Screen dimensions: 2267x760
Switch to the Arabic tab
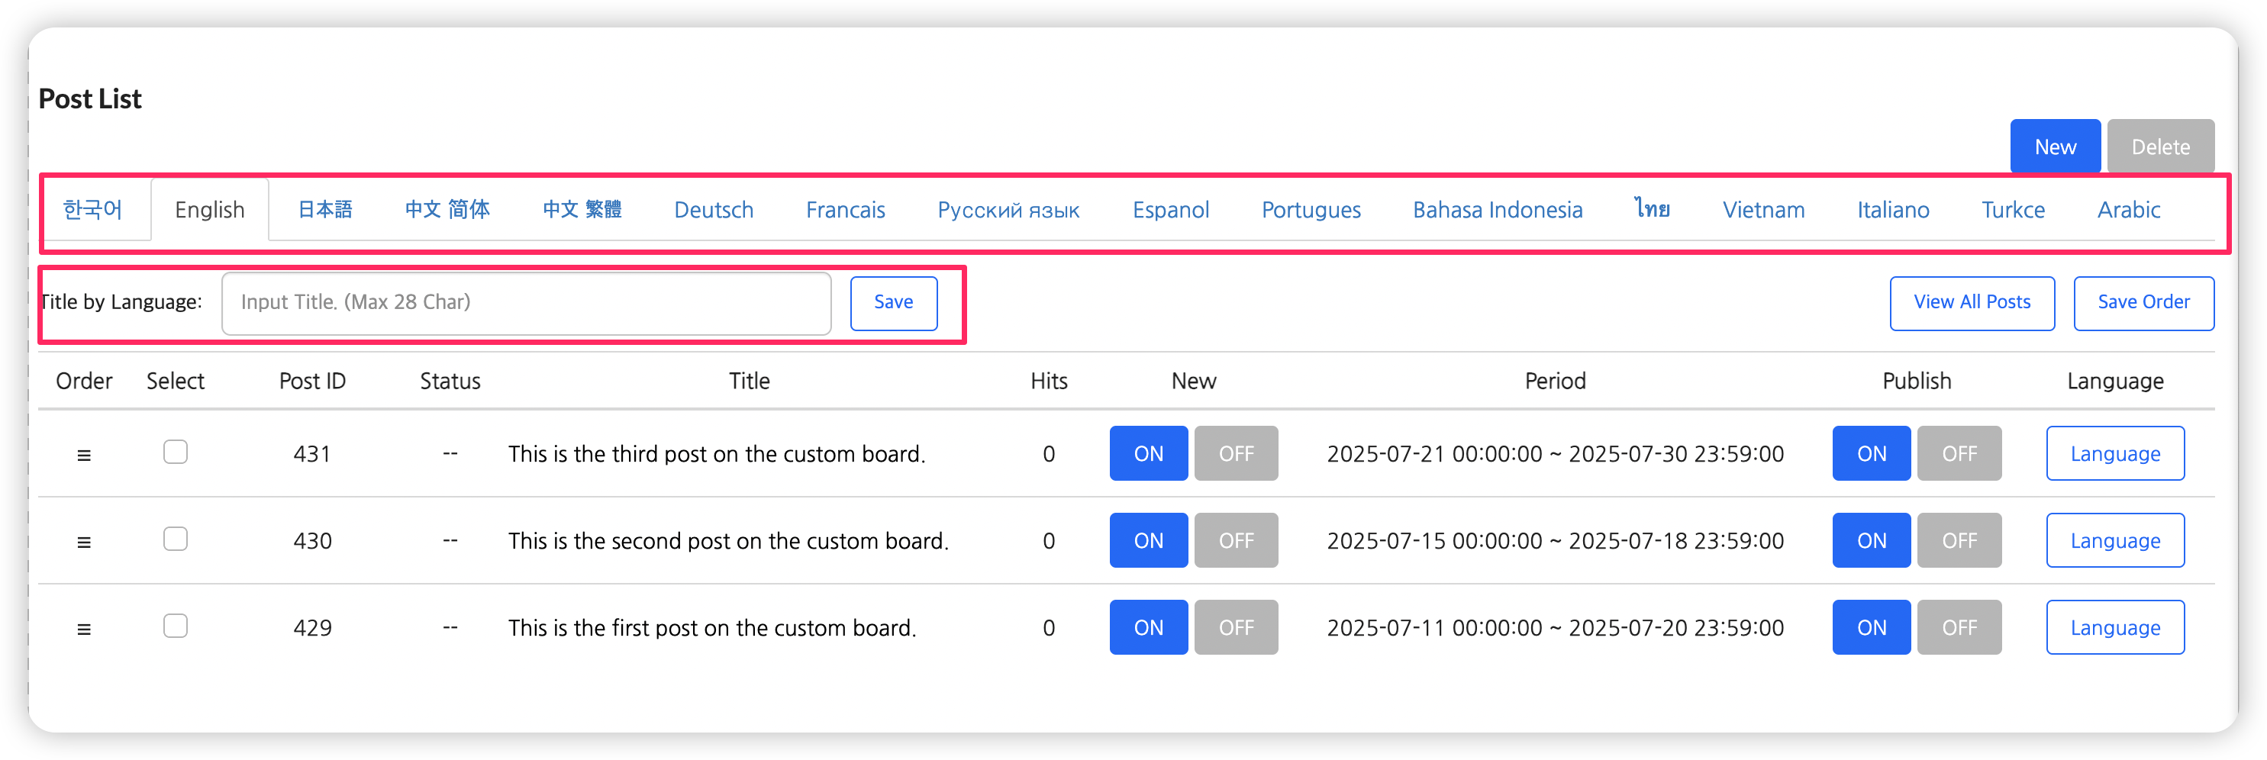pos(2128,211)
